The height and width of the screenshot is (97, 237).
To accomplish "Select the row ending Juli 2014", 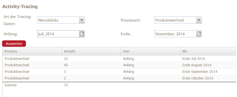I will tap(119, 59).
